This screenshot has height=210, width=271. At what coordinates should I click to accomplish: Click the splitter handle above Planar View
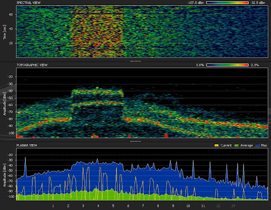(x=135, y=141)
